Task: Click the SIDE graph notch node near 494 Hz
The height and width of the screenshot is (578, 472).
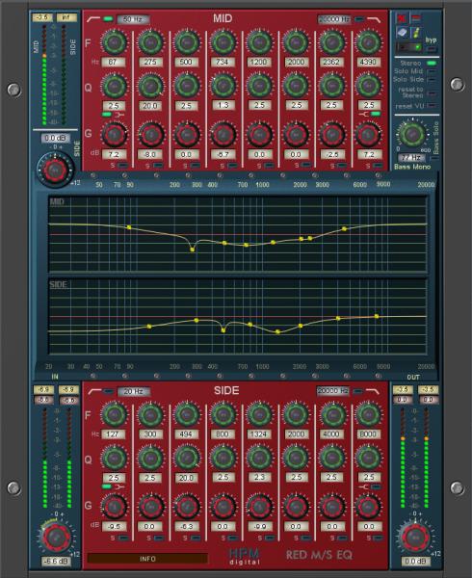Action: coord(223,330)
